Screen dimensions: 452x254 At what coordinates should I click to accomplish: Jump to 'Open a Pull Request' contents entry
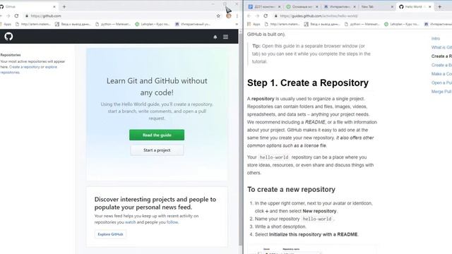[x=441, y=83]
